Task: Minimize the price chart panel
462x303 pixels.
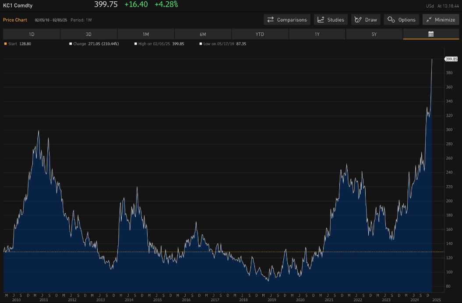Action: coord(441,20)
